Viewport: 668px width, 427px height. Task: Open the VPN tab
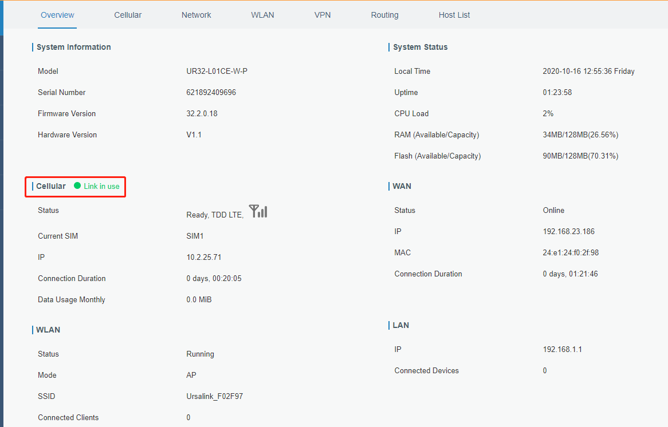pyautogui.click(x=323, y=15)
